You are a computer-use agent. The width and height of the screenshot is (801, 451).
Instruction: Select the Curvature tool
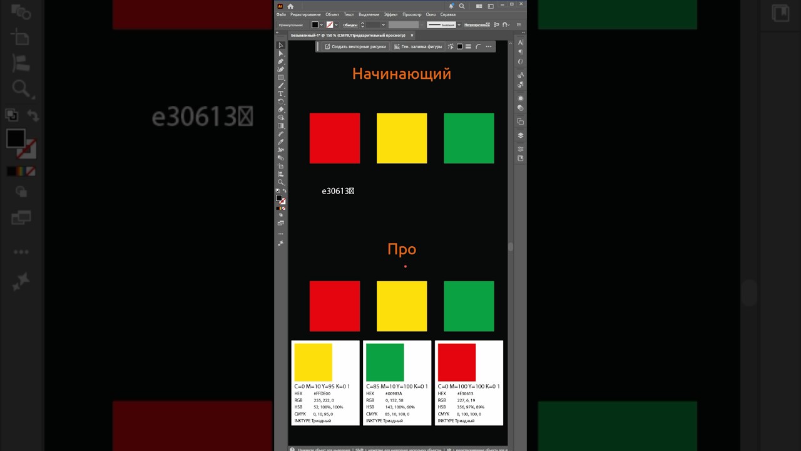click(280, 69)
